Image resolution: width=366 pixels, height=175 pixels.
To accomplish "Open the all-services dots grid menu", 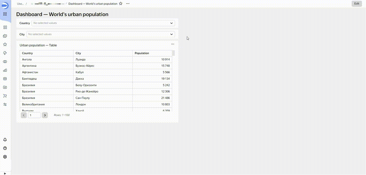I will (5, 14).
